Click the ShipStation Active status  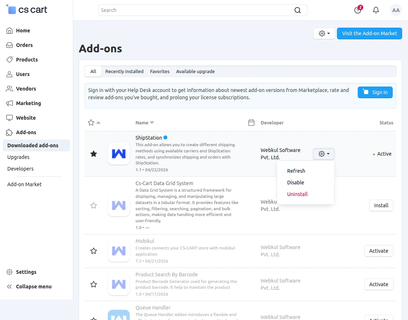click(382, 154)
